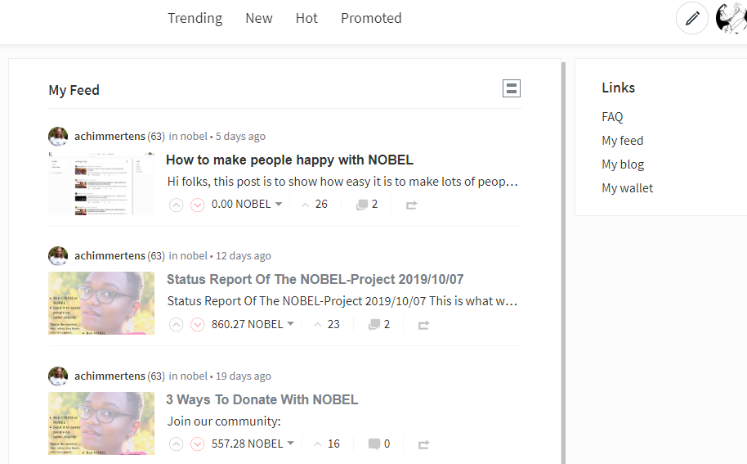Open the user avatar profile menu
This screenshot has height=464, width=747.
pyautogui.click(x=731, y=18)
